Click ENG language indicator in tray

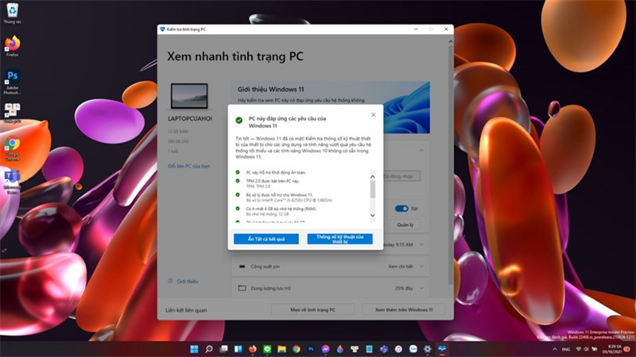click(x=566, y=349)
